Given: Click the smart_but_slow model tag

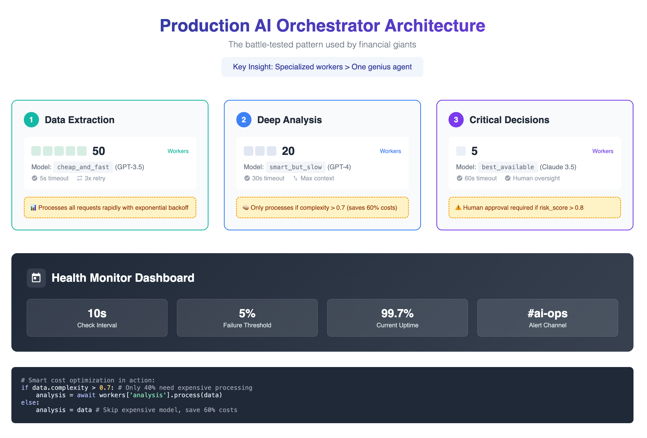Looking at the screenshot, I should click(296, 167).
